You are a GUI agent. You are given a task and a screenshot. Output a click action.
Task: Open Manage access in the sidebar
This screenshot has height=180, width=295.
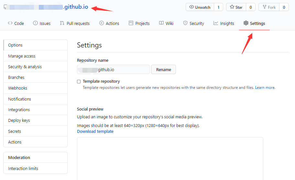tap(35, 56)
